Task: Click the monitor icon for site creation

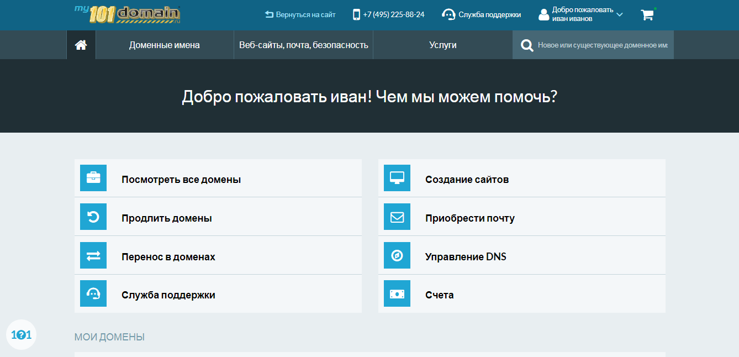Action: (x=397, y=178)
